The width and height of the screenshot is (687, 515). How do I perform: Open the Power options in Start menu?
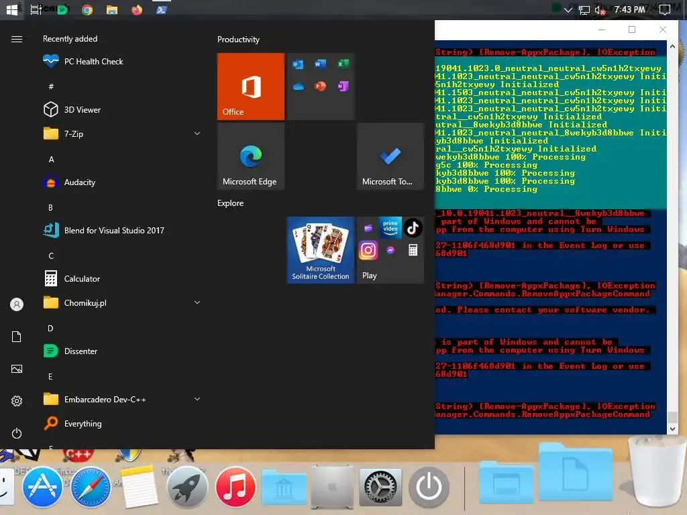pyautogui.click(x=17, y=433)
